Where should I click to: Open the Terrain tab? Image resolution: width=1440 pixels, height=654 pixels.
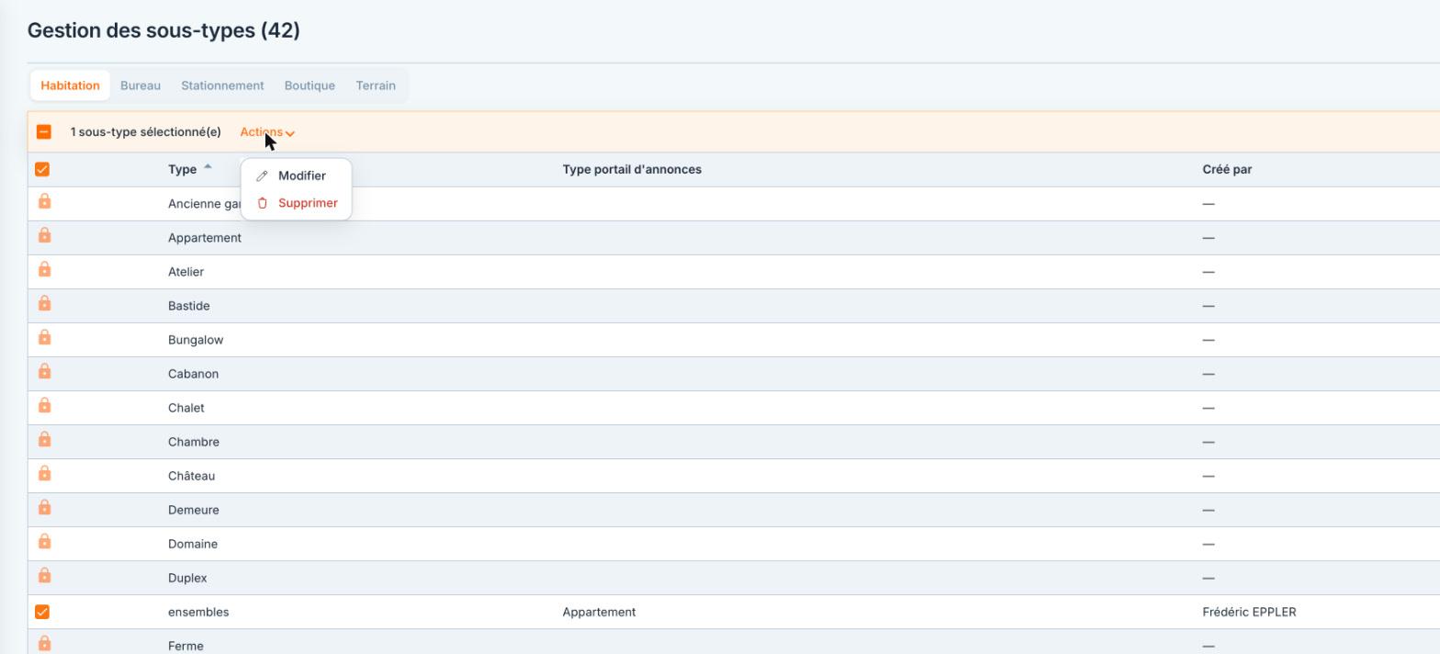click(x=376, y=85)
